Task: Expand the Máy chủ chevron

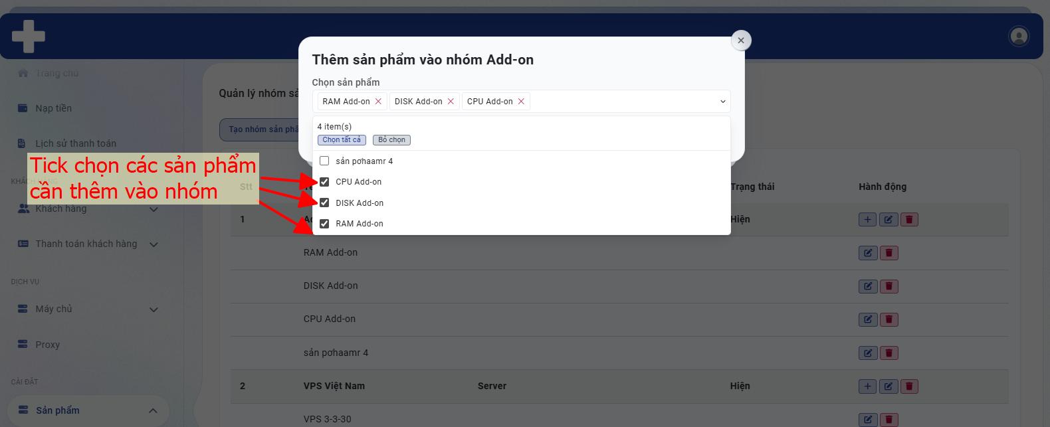Action: point(154,309)
